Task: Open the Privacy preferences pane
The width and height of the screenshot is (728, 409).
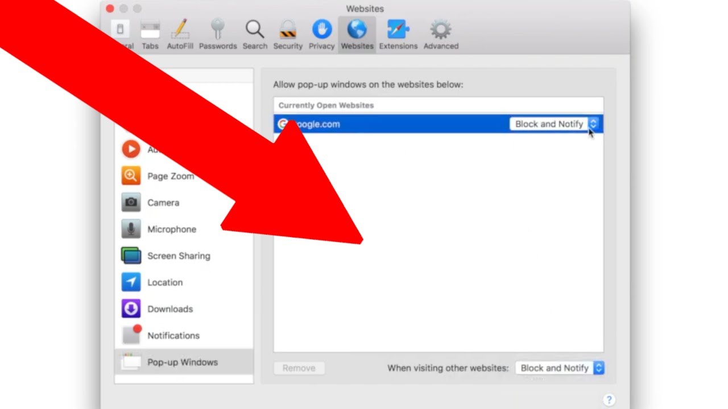Action: (x=321, y=33)
